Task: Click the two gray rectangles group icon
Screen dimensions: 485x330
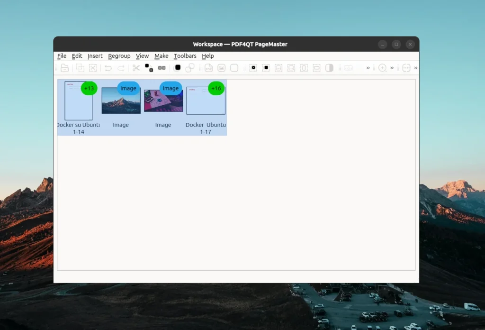Action: click(x=162, y=68)
